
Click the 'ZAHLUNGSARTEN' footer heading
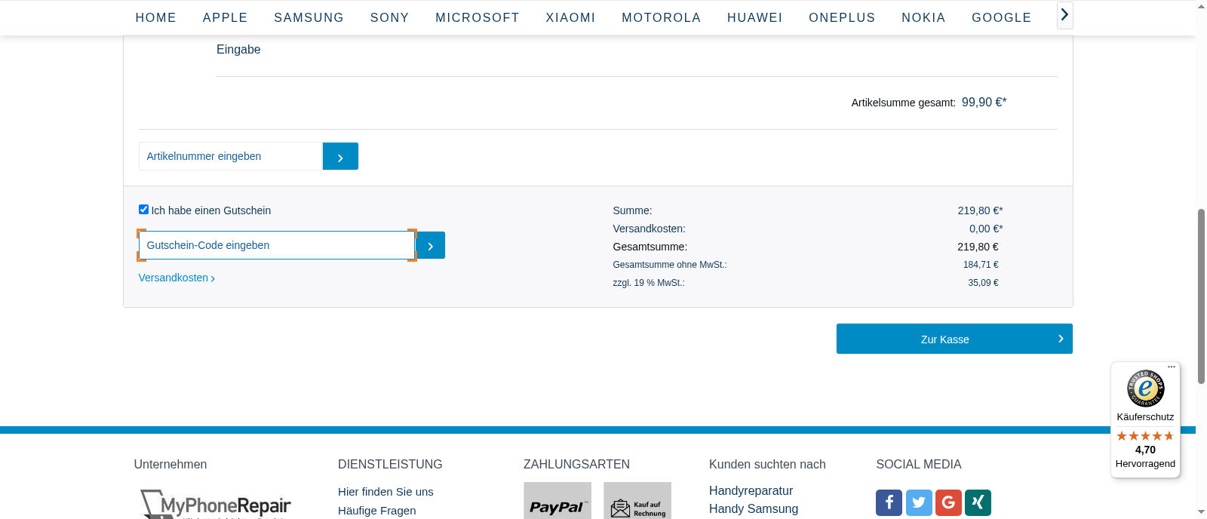pyautogui.click(x=576, y=465)
